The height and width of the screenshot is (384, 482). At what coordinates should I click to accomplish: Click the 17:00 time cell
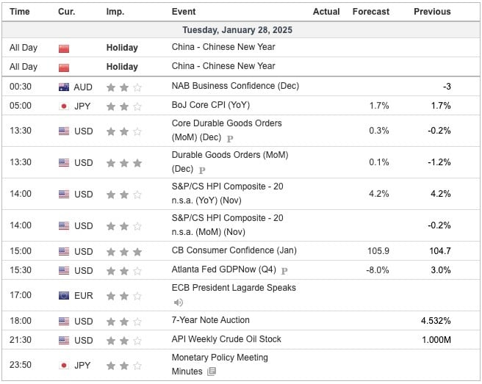(x=21, y=295)
